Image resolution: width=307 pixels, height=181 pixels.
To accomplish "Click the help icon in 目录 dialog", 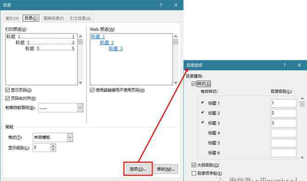I will point(161,5).
